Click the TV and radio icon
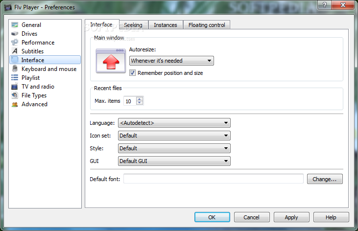Screen dimensions: 358x231 coord(15,86)
